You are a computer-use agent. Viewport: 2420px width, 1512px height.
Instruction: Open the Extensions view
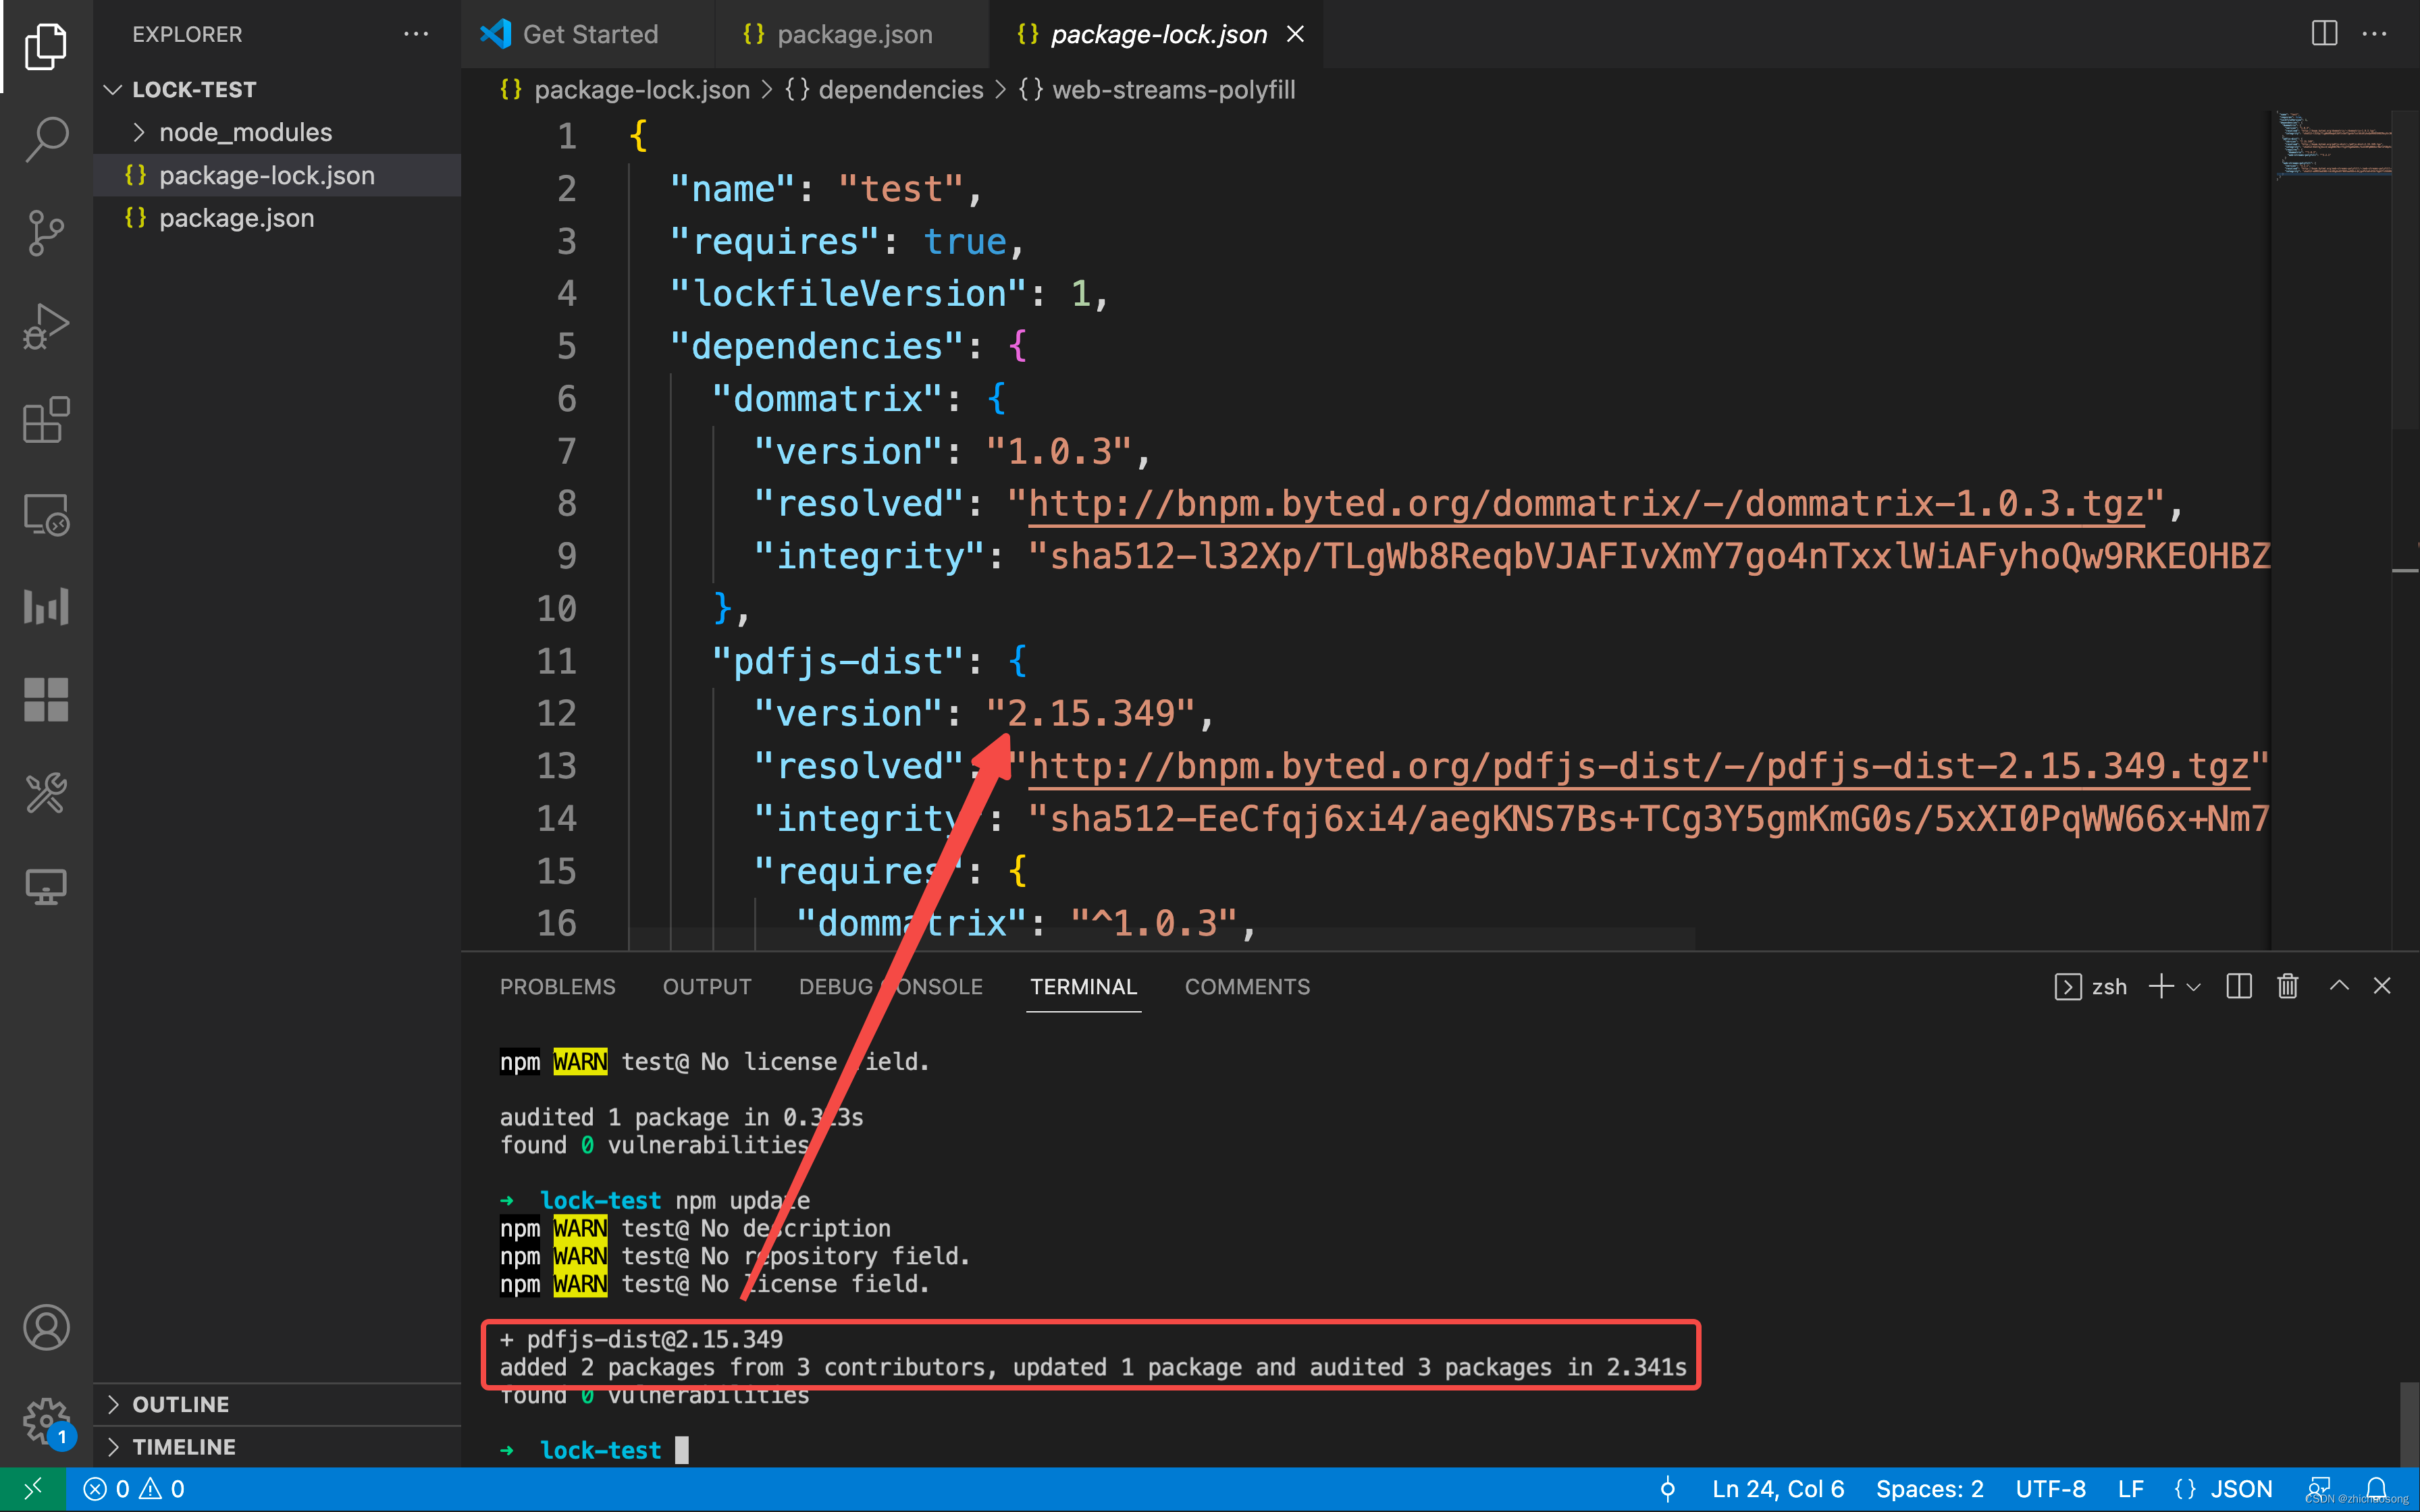tap(46, 420)
